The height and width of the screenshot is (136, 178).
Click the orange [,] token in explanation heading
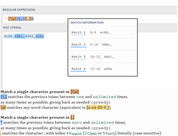point(72,117)
